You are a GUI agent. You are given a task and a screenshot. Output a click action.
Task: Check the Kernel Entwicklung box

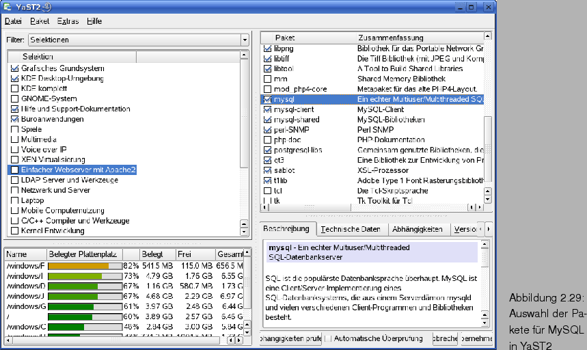(14, 230)
